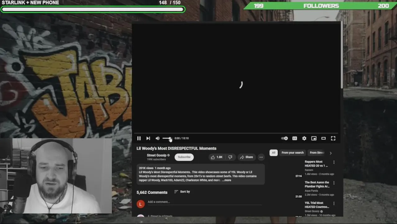Screen dimensions: 397x224
Task: Expand description with ...more
Action: 227,180
